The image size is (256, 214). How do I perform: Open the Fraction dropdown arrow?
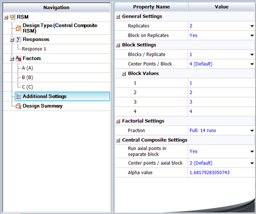(x=252, y=131)
